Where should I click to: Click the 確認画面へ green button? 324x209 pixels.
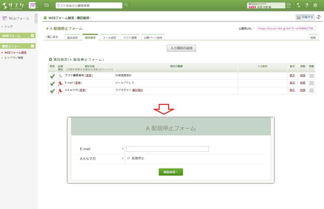pos(171,172)
